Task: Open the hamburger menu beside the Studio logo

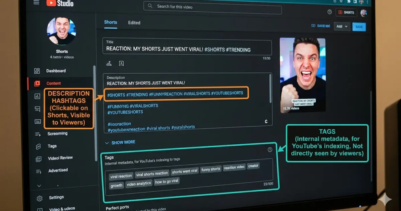Action: pos(36,2)
